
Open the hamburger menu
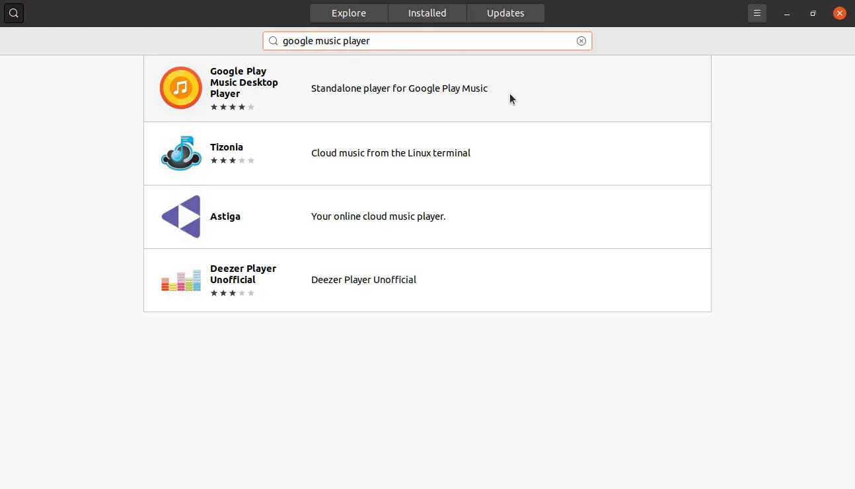click(x=757, y=13)
